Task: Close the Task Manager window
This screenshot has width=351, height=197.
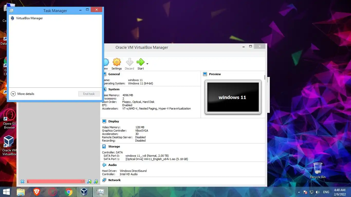Action: pyautogui.click(x=97, y=10)
